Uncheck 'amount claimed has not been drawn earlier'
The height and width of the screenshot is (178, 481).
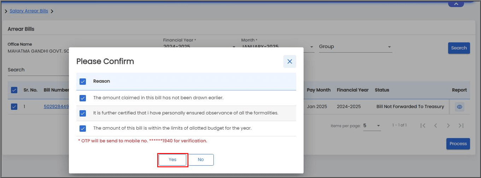pos(83,98)
